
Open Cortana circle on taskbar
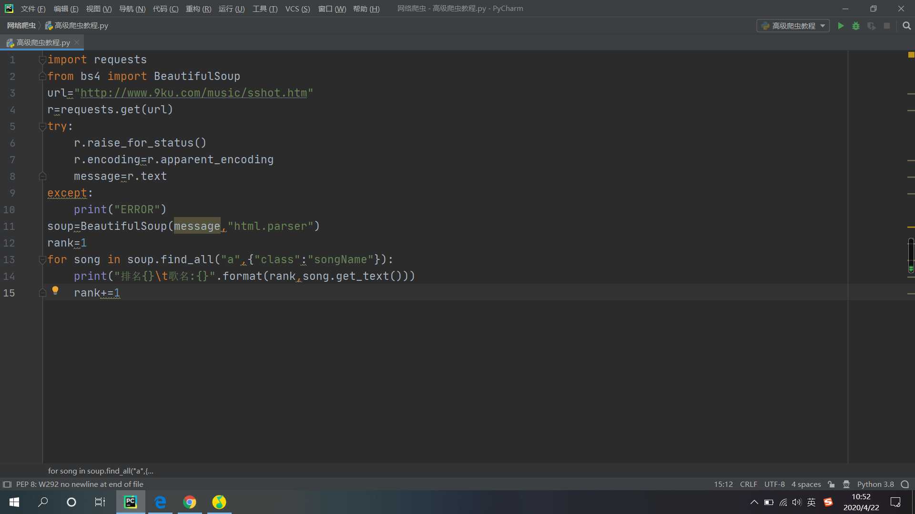click(x=71, y=502)
